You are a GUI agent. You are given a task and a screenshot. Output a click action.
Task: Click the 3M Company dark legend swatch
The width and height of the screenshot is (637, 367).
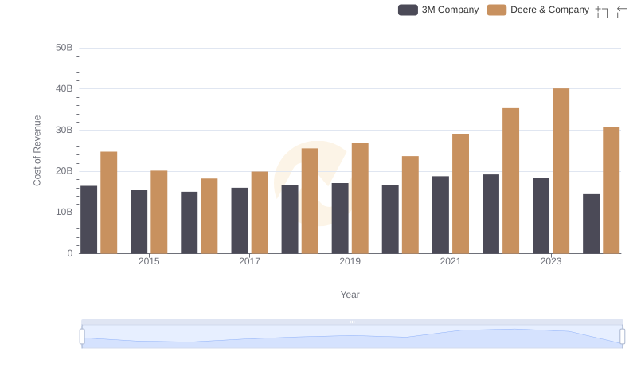pyautogui.click(x=408, y=10)
